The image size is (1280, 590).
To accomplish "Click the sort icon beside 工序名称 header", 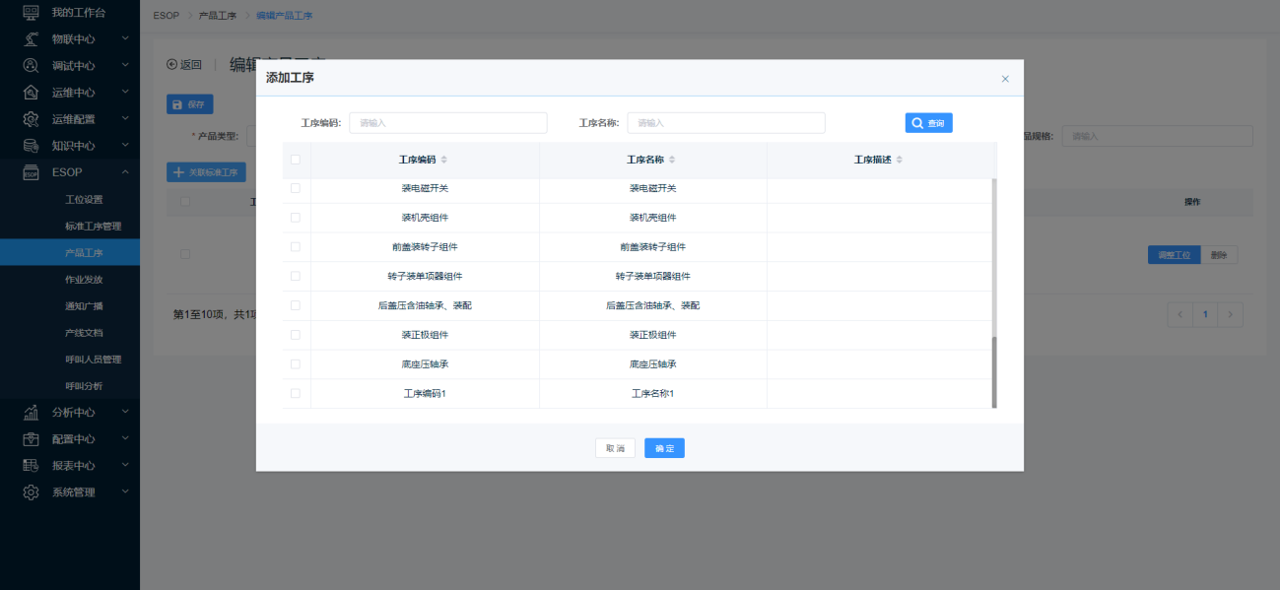I will (x=672, y=160).
